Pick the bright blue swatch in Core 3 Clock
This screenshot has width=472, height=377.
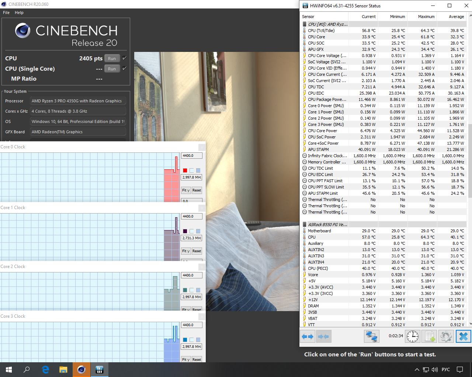(x=185, y=340)
